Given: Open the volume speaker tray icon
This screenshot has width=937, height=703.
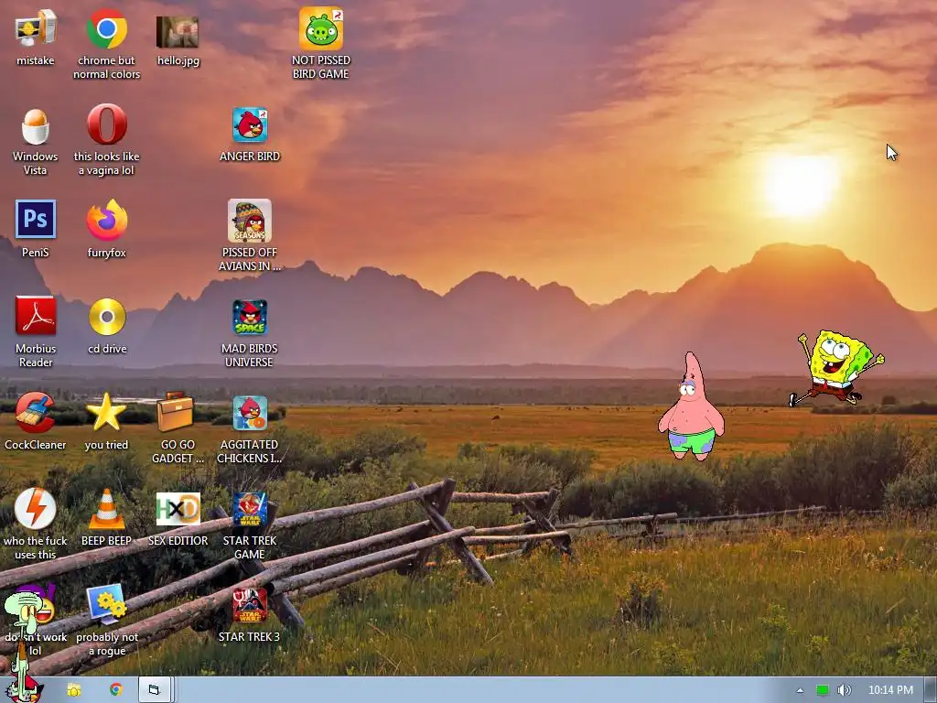Looking at the screenshot, I should pyautogui.click(x=845, y=690).
